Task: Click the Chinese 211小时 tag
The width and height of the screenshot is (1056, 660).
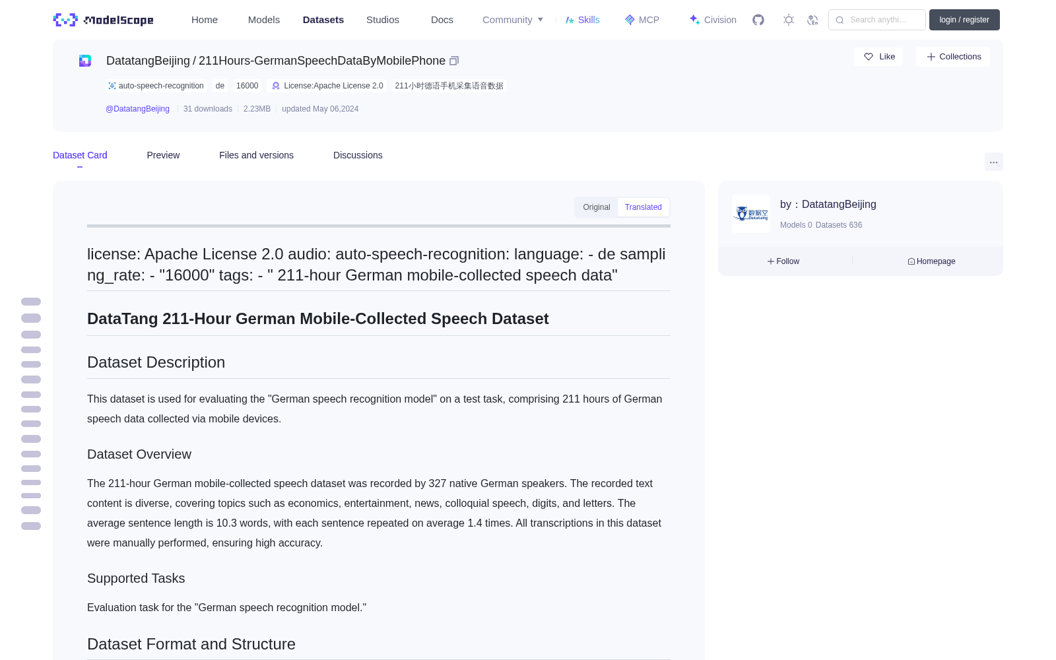Action: coord(449,86)
